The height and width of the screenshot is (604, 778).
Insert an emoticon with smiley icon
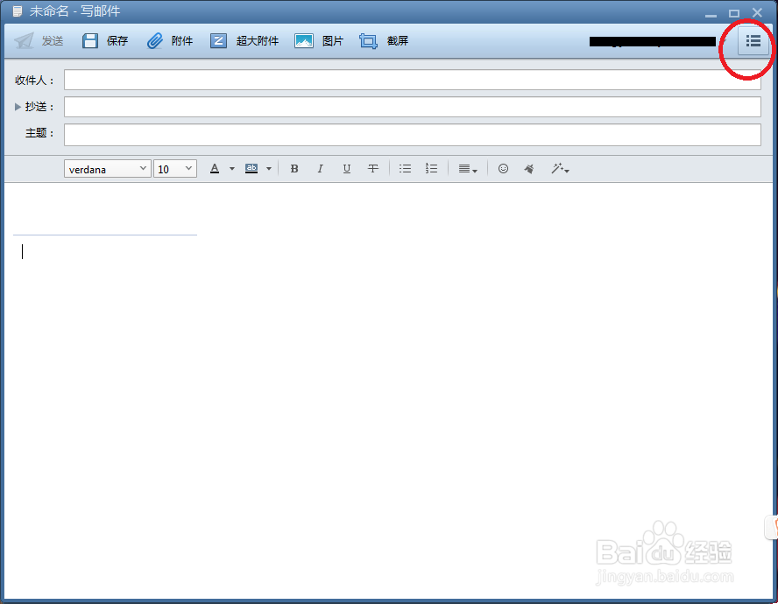click(x=503, y=169)
